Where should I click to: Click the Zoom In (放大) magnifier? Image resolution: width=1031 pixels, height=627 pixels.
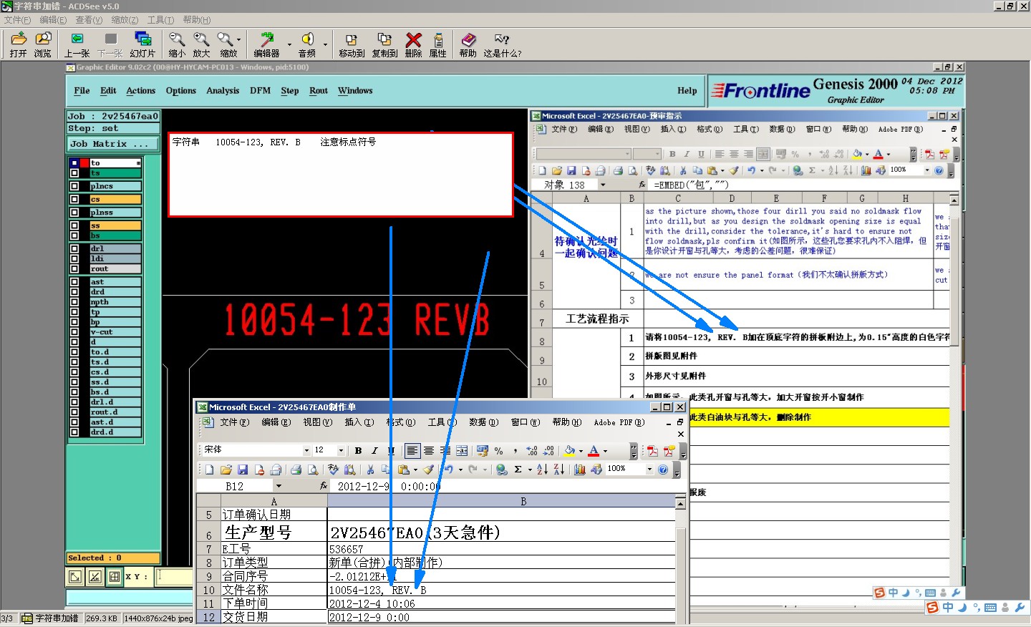(201, 44)
